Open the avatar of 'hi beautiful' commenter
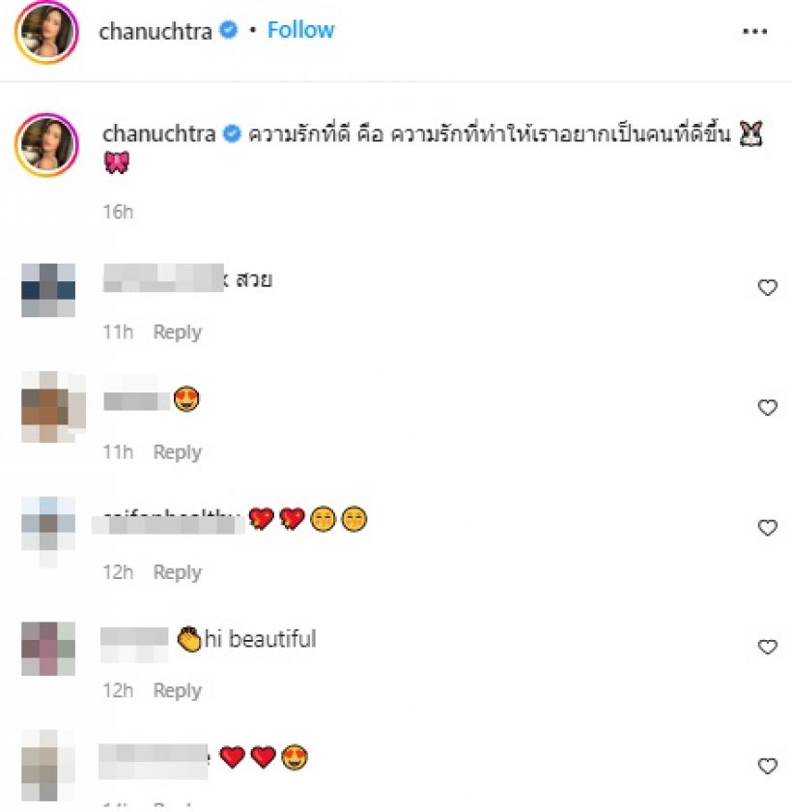Viewport: 792px width, 812px height. [48, 649]
